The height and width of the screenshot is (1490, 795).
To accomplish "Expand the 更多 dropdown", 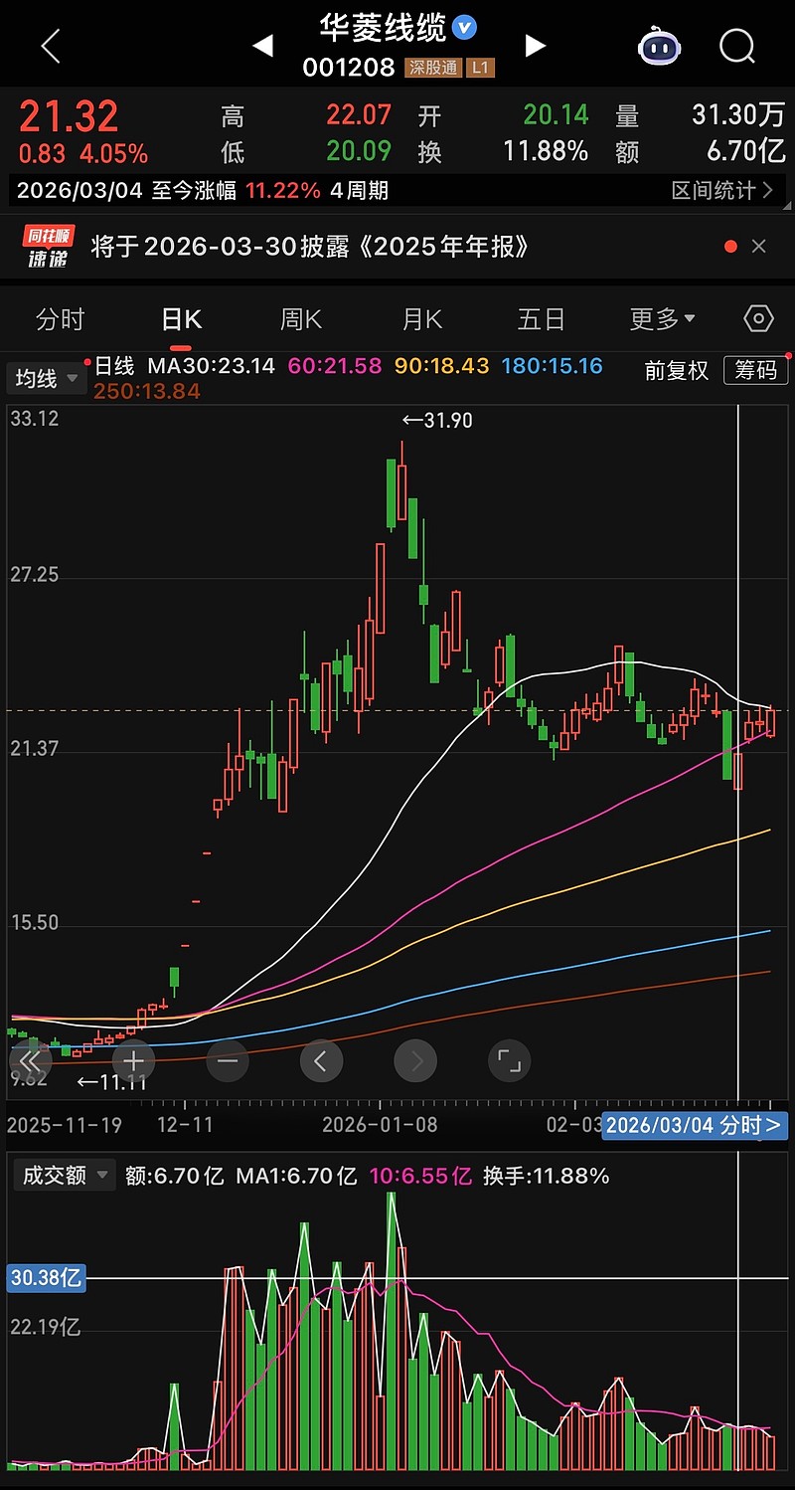I will pos(663,319).
